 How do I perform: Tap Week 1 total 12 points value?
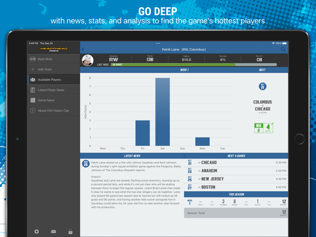[x=283, y=203]
